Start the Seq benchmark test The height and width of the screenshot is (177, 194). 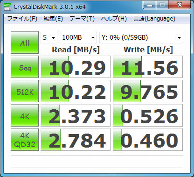pos(25,67)
